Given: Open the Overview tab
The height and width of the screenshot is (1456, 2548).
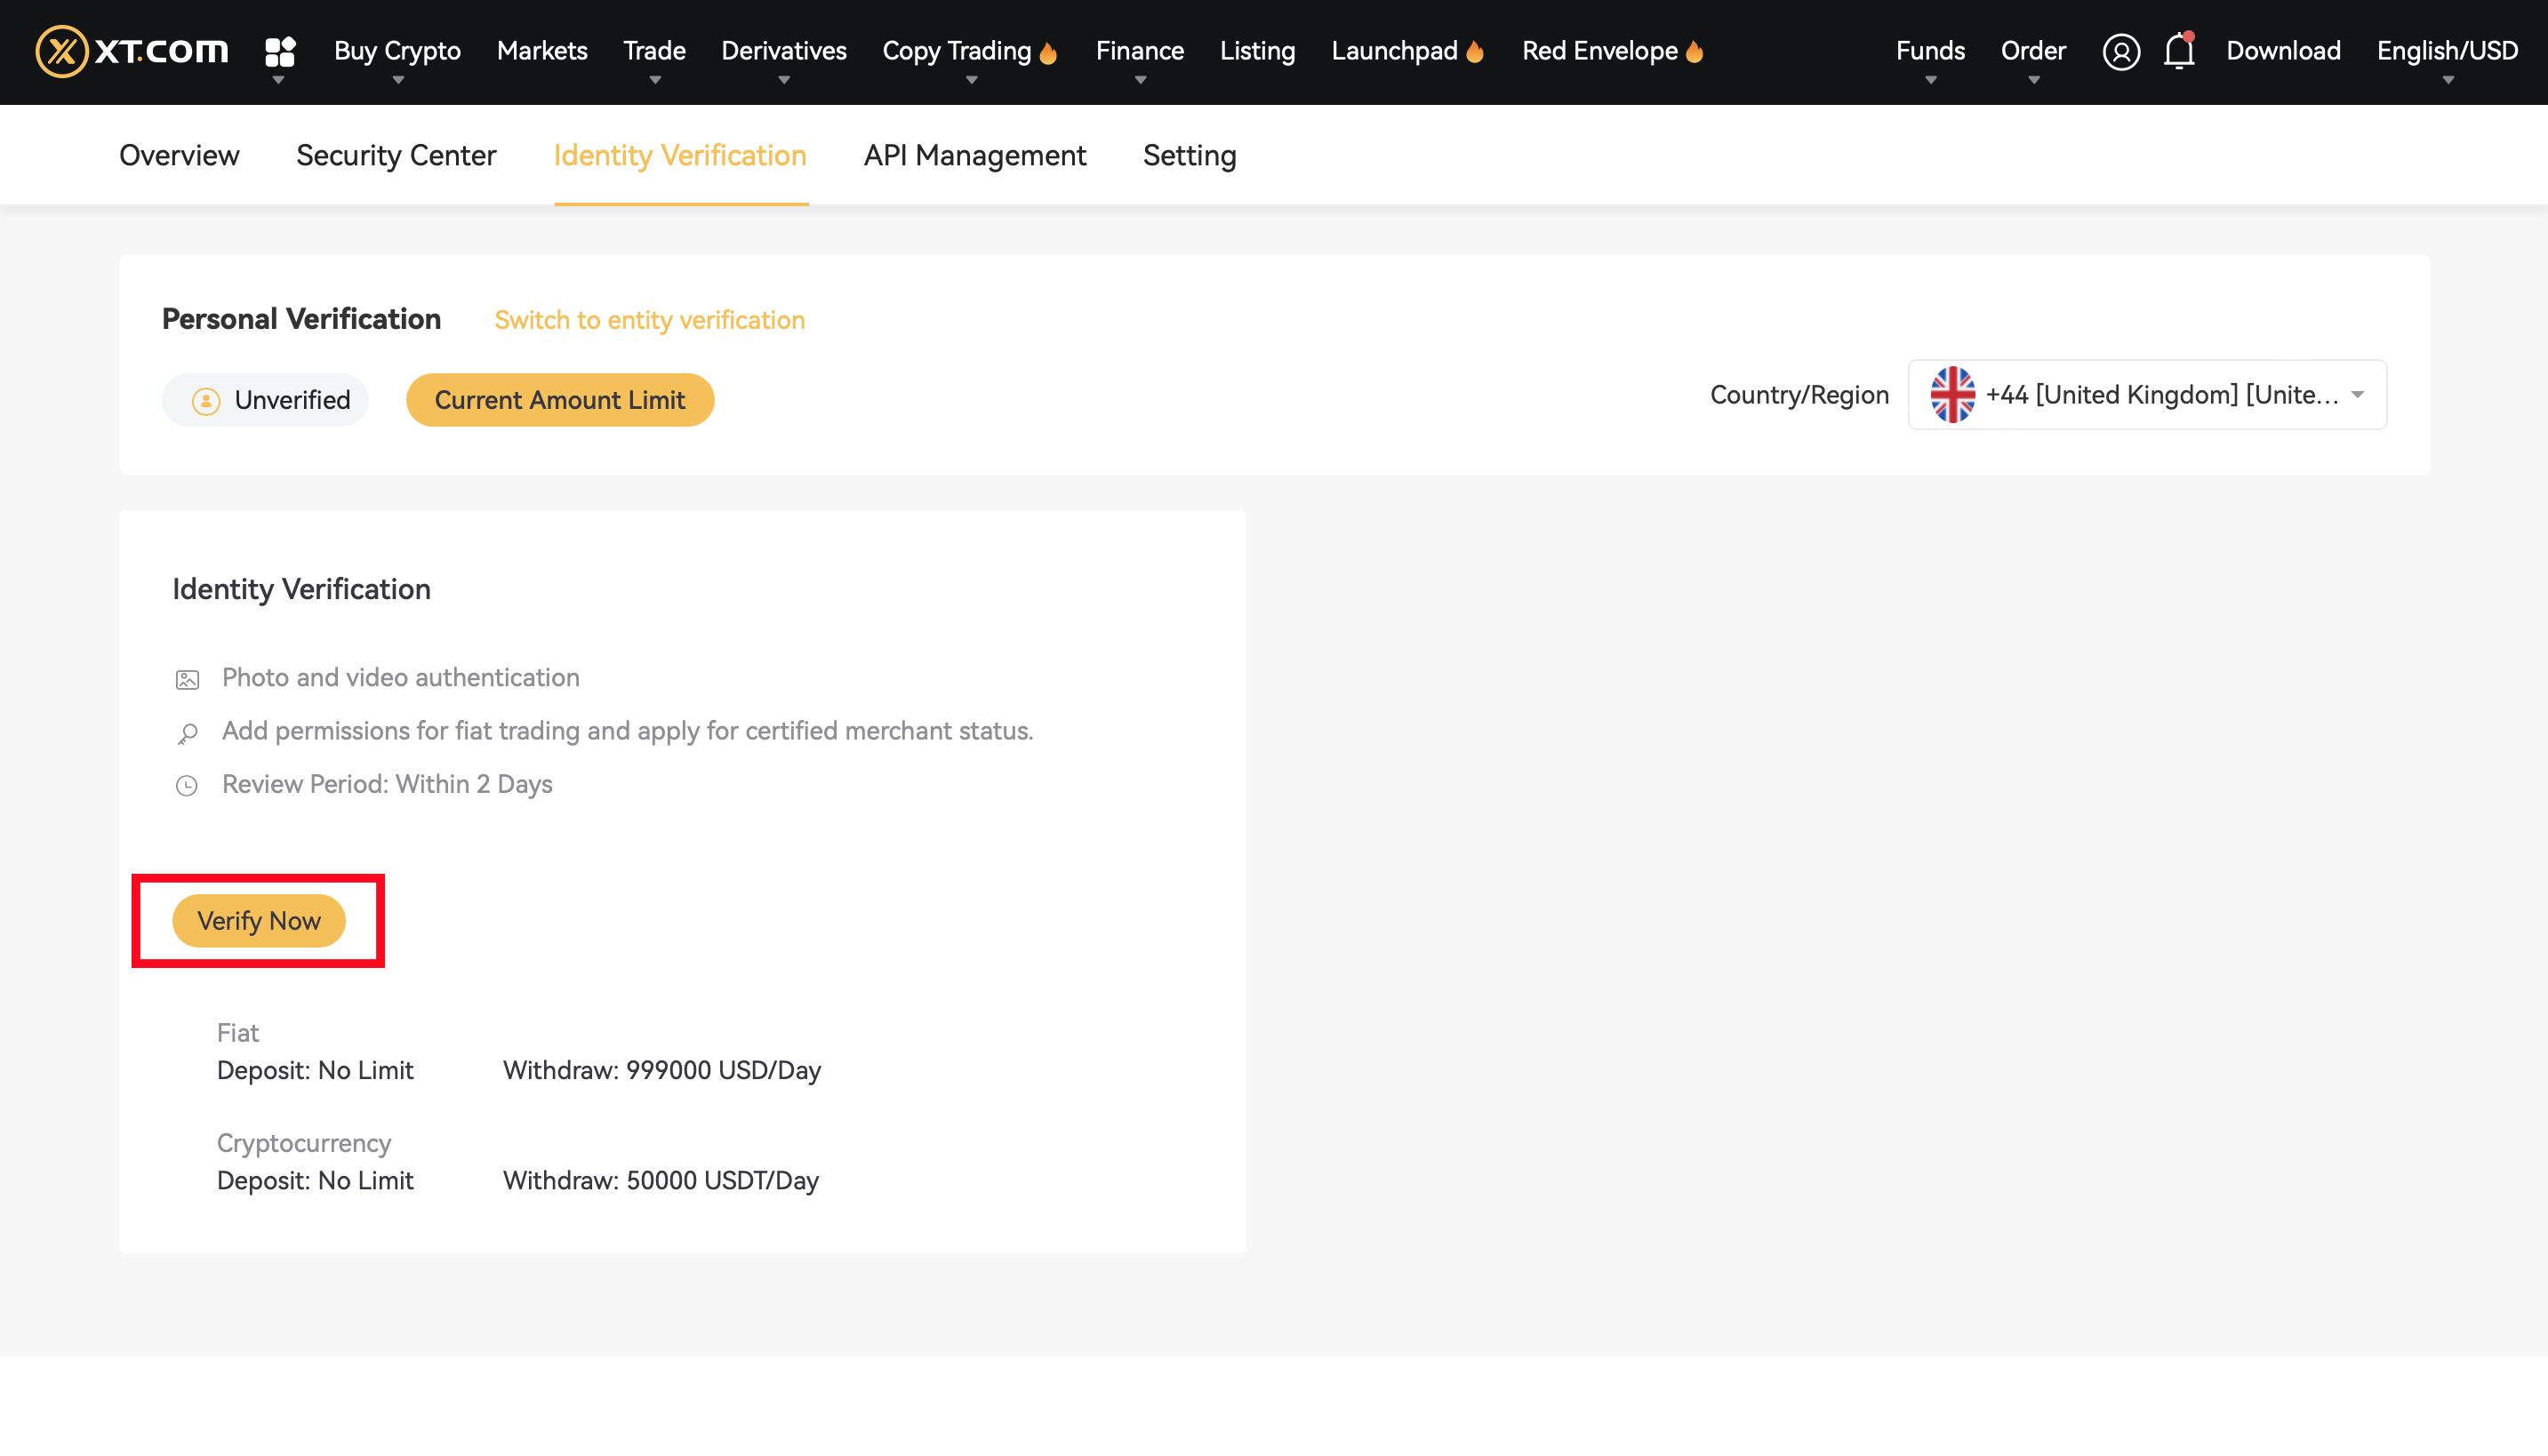Looking at the screenshot, I should pyautogui.click(x=179, y=155).
